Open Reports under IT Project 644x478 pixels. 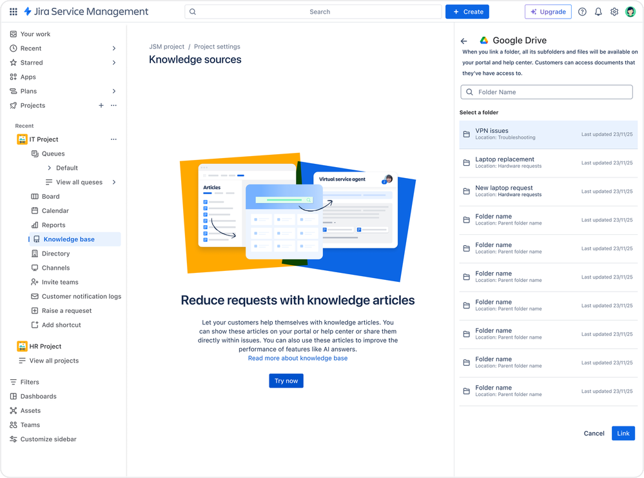click(x=48, y=225)
